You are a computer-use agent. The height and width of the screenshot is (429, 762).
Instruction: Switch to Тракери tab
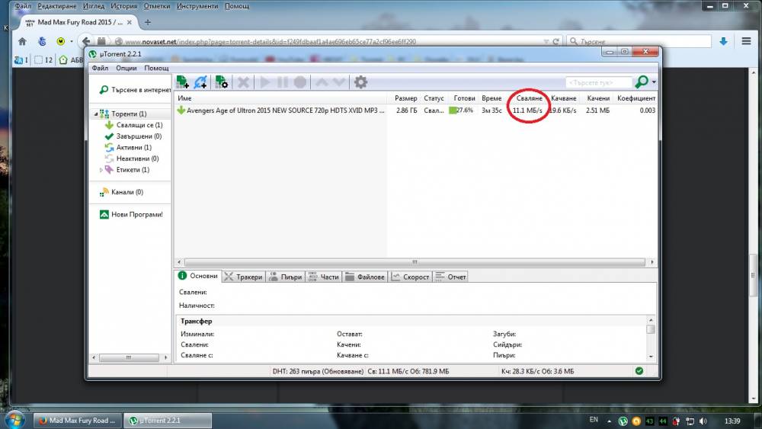point(244,277)
